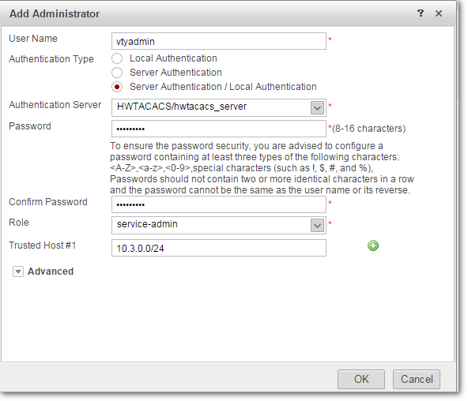
Task: Click OK to save the administrator
Action: click(x=361, y=379)
